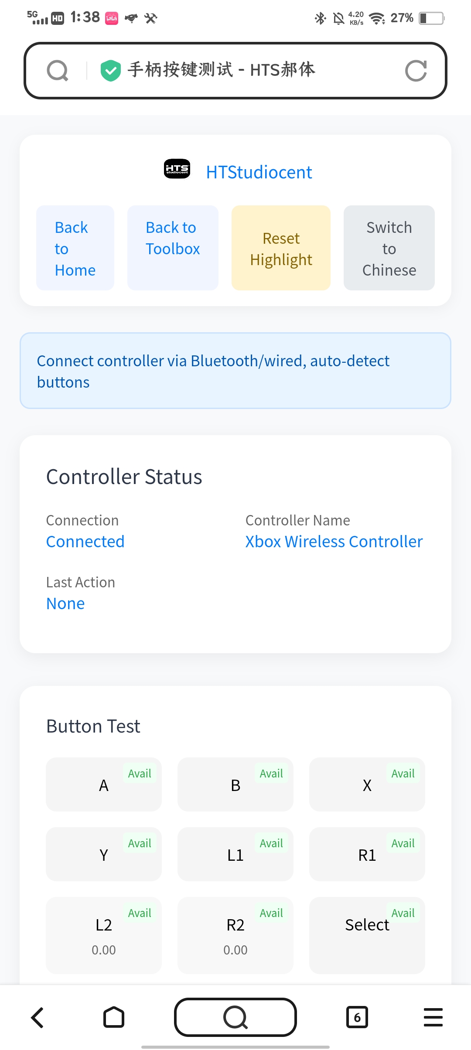Tap the green security shield icon
The width and height of the screenshot is (471, 1050).
point(111,71)
